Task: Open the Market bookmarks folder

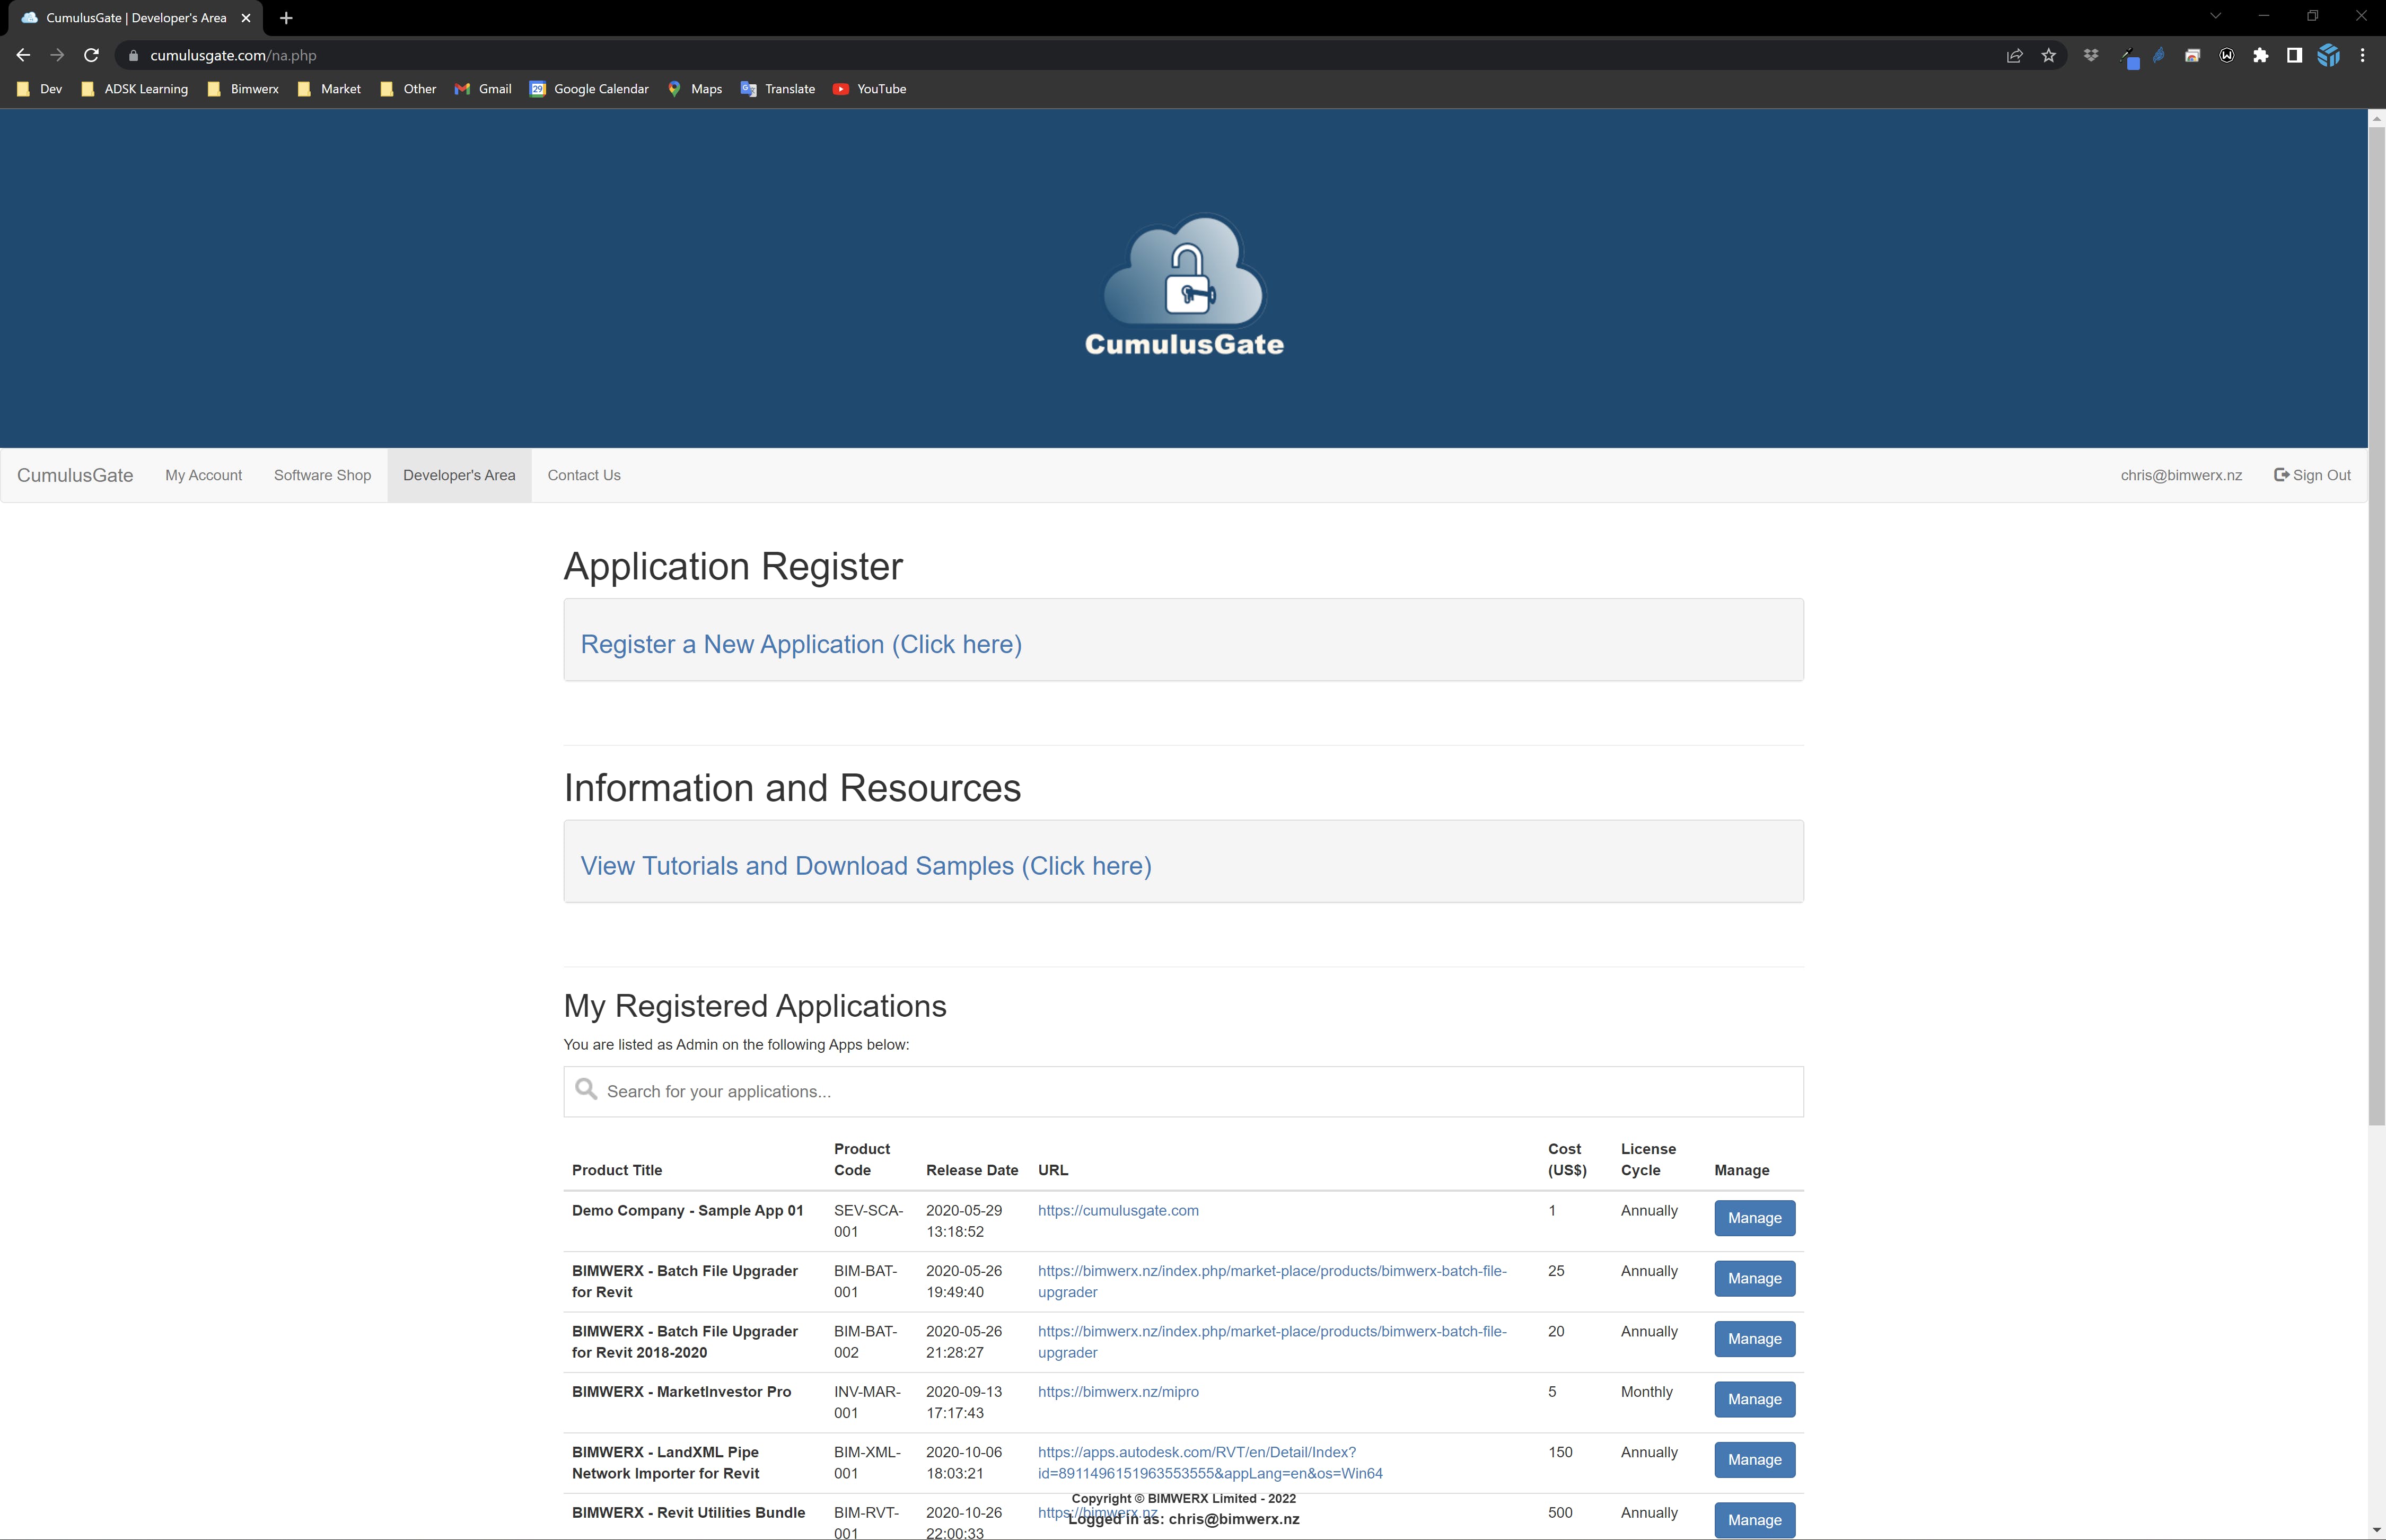Action: pos(329,89)
